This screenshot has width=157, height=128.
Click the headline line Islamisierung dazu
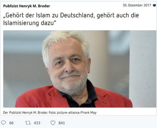29,23
